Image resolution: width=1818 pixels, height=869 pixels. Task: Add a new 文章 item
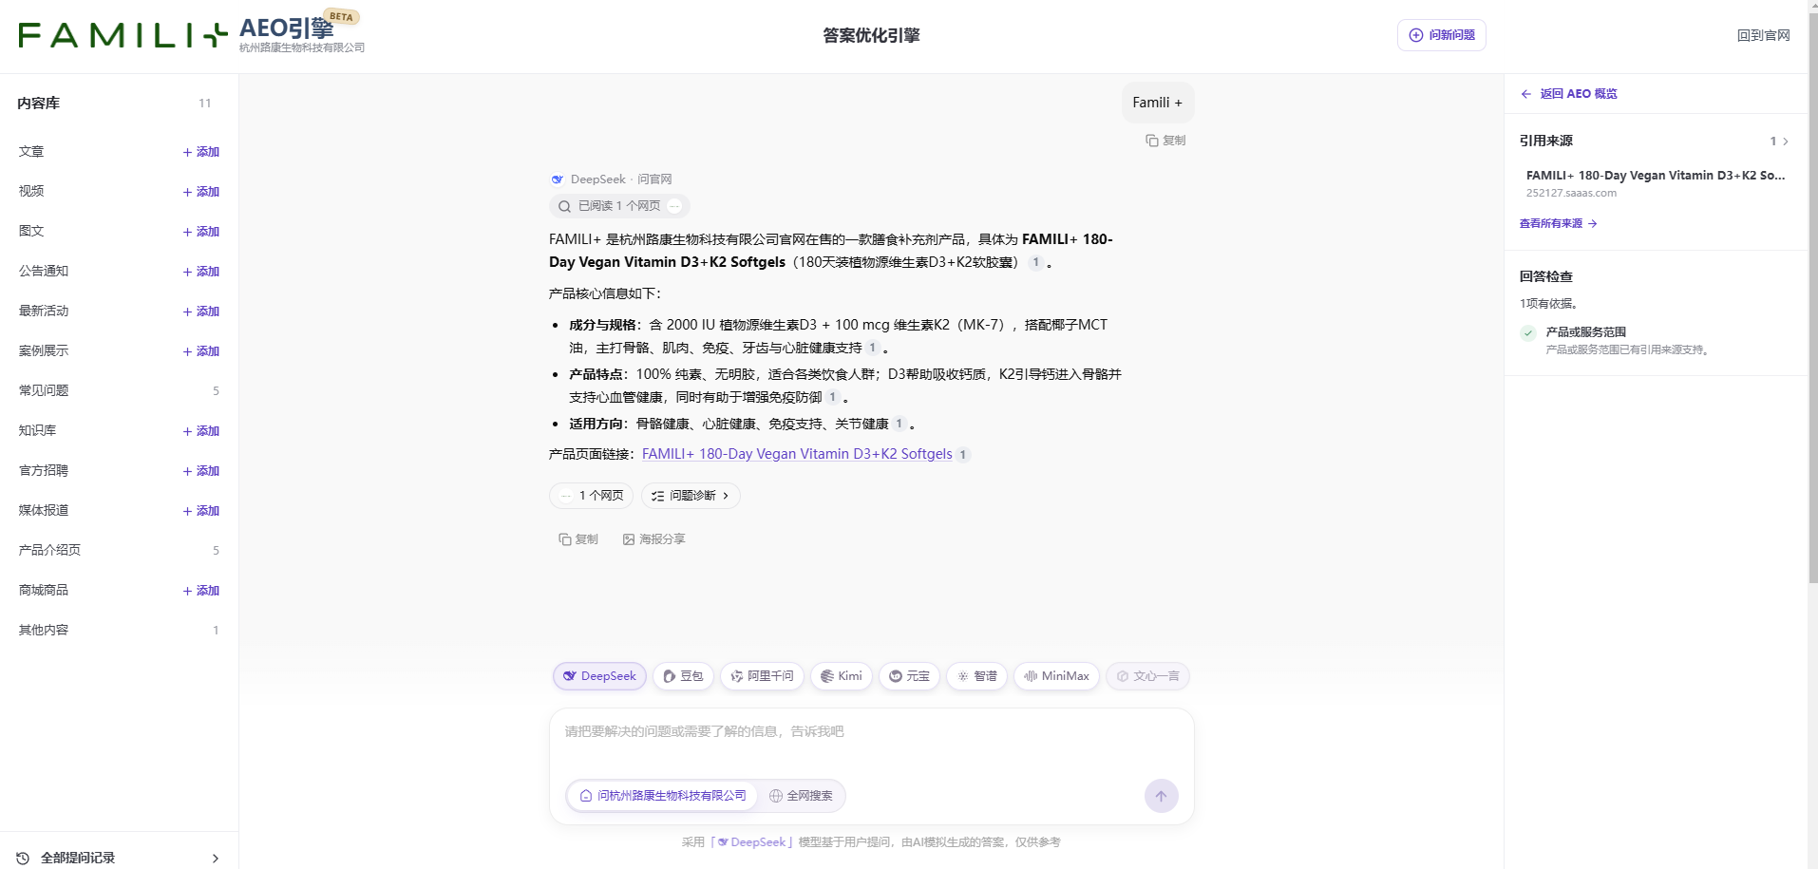pos(201,152)
